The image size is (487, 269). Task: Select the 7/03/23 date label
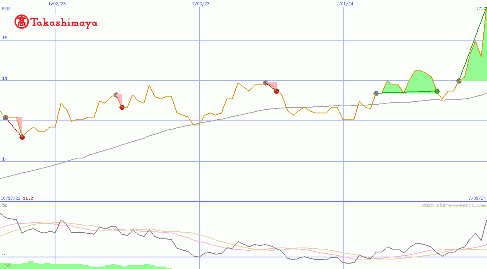[201, 4]
